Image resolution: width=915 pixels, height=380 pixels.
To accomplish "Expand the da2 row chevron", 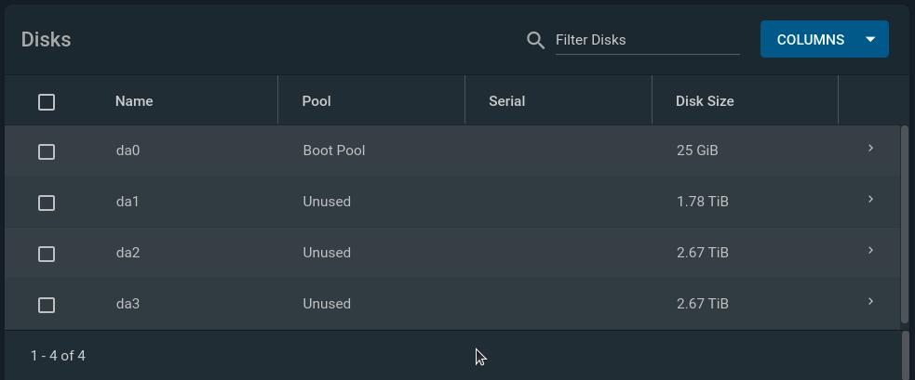I will (870, 251).
